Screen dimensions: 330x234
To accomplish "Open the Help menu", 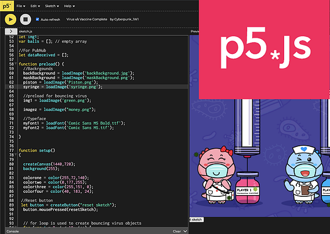I will [x=70, y=6].
